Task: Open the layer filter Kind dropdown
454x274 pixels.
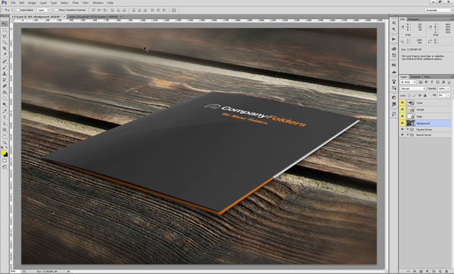Action: 409,82
